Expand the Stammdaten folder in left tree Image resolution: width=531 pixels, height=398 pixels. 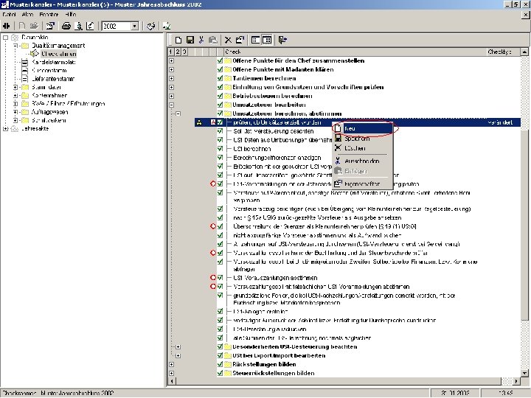click(15, 87)
